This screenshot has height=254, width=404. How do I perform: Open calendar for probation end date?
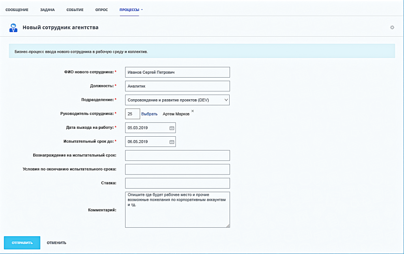(x=172, y=142)
